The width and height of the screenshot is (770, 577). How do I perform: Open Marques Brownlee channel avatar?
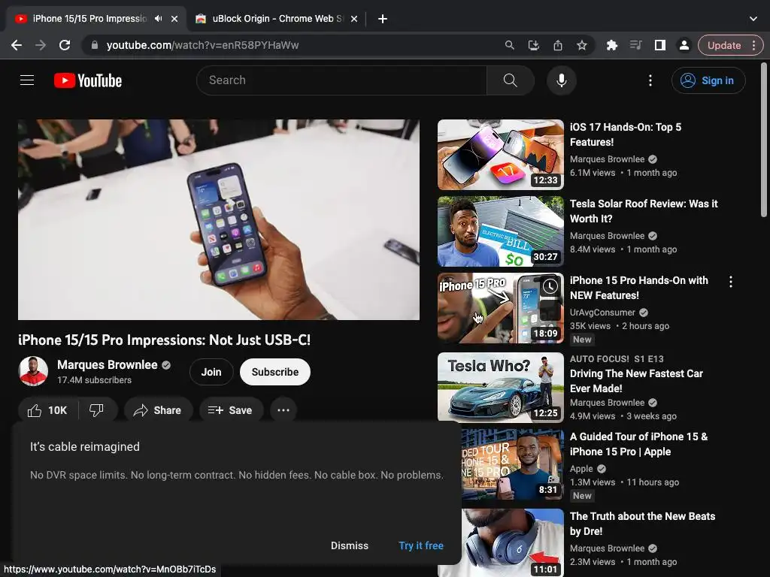[33, 371]
